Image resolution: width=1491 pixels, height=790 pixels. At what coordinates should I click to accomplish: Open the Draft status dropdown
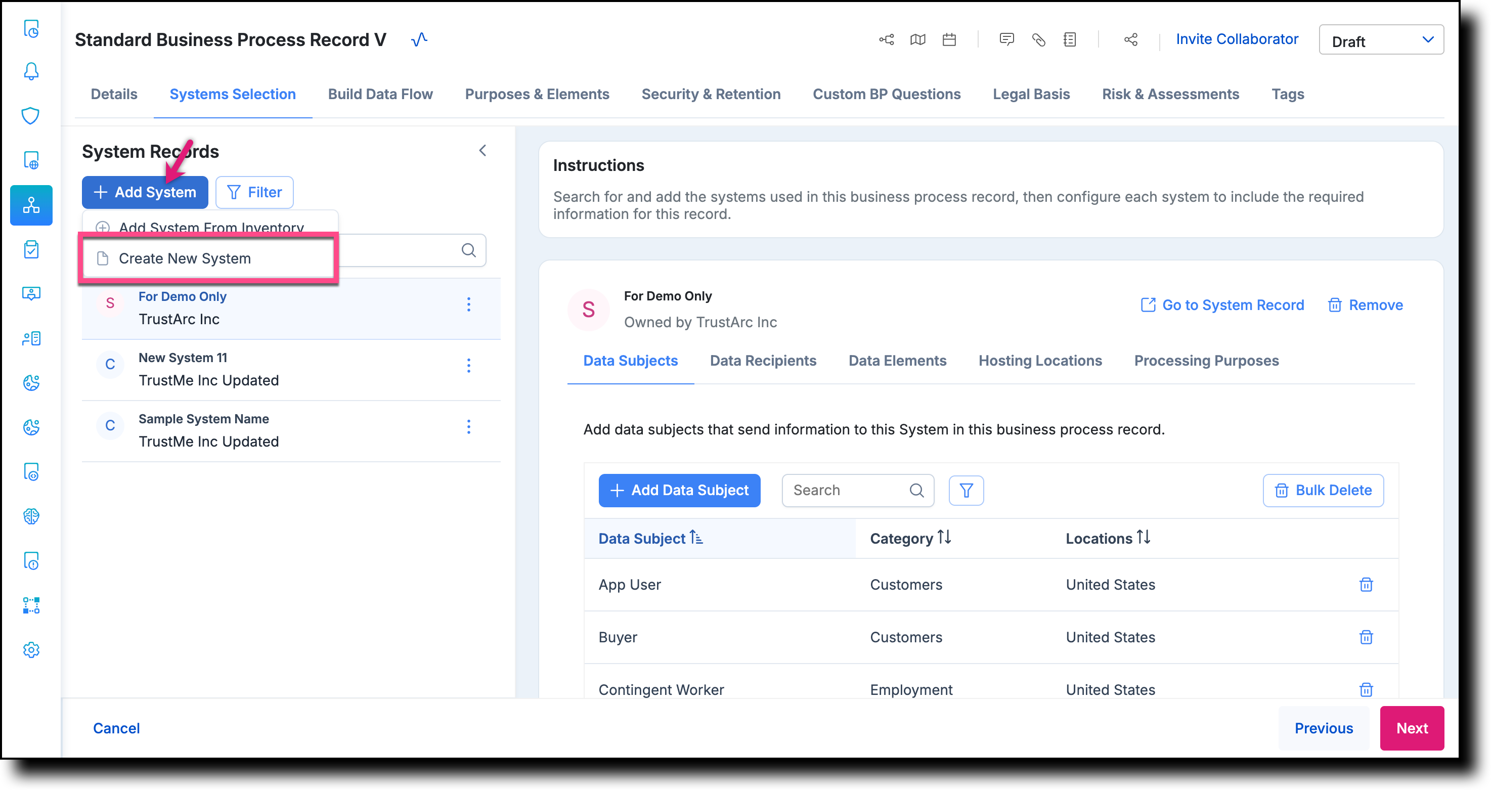(x=1381, y=39)
